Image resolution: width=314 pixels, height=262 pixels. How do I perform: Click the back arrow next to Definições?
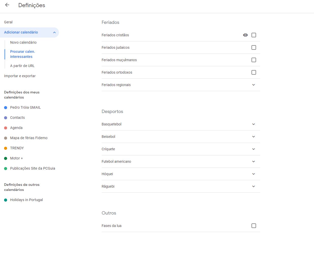pos(7,5)
